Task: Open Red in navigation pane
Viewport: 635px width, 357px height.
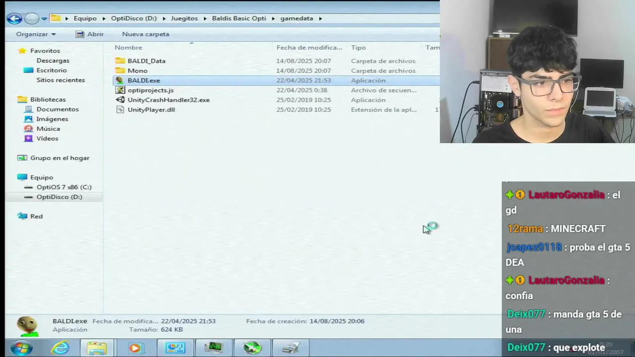Action: [x=36, y=216]
